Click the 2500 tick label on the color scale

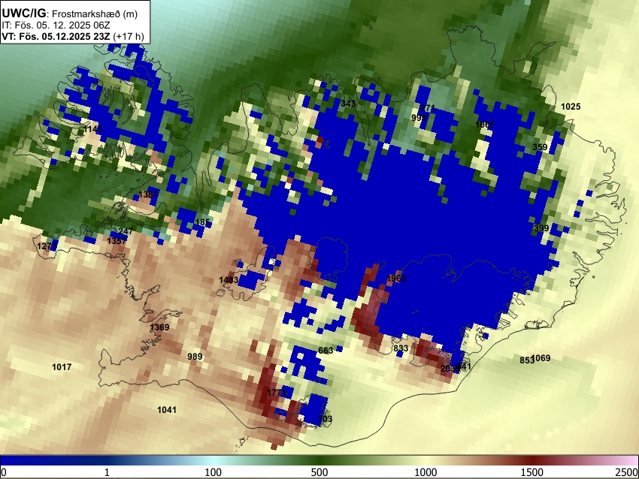pos(627,472)
